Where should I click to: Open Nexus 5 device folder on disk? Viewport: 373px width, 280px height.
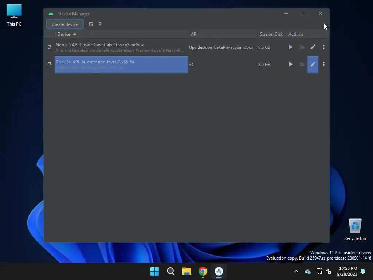(302, 47)
